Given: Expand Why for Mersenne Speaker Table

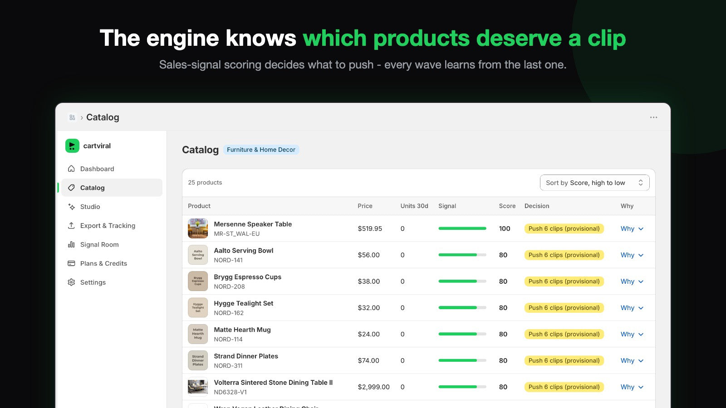Looking at the screenshot, I should [632, 229].
